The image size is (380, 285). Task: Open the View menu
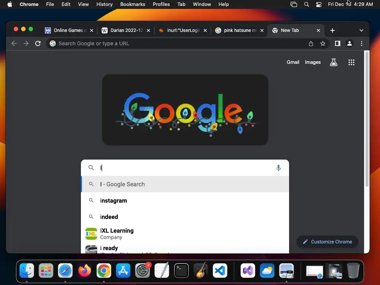point(83,4)
